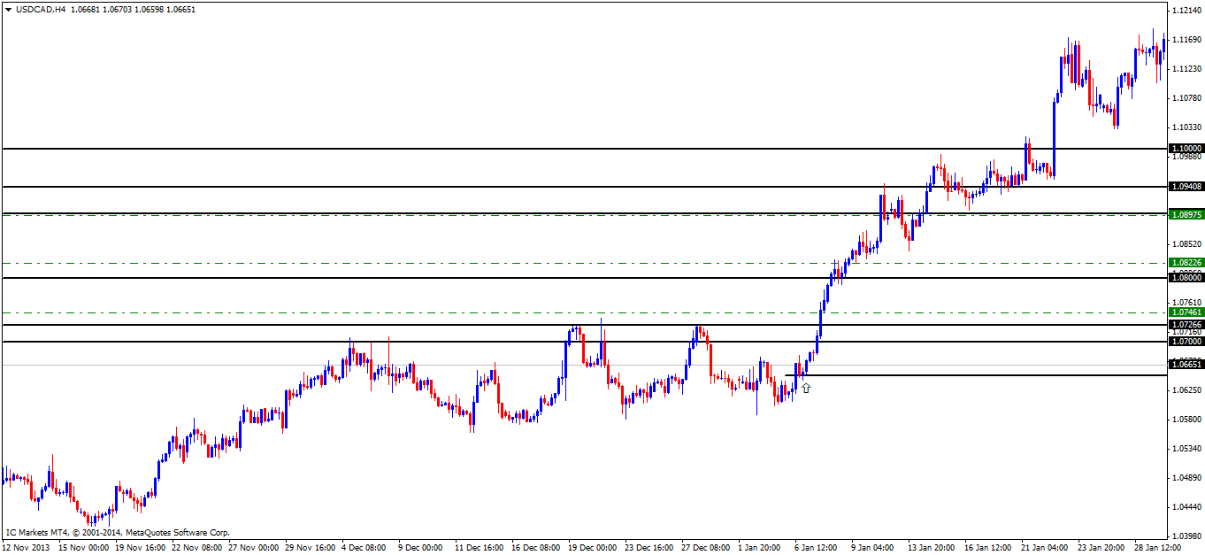Click the 19 Nov 16:00 time label
This screenshot has height=555, width=1205.
click(x=140, y=548)
